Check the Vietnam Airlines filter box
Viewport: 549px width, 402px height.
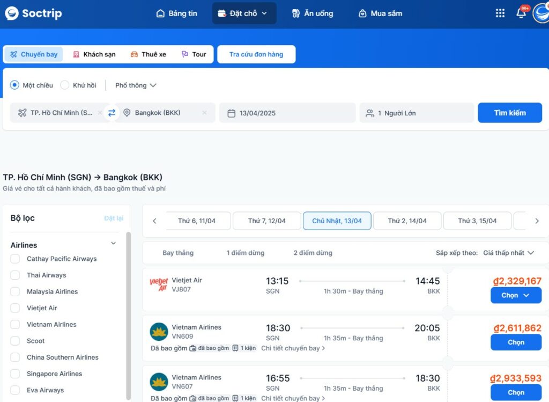(15, 325)
